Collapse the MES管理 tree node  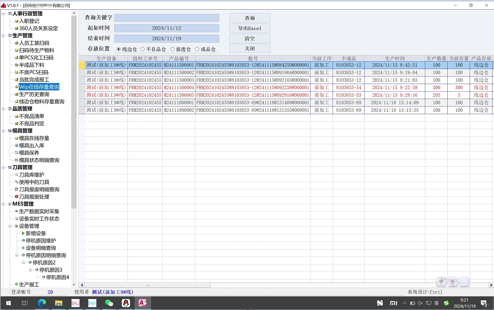tap(3, 204)
